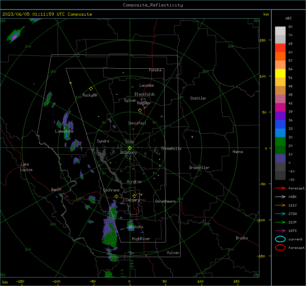This screenshot has height=286, width=306.
Task: Click the storm cell over Okotoks
Action: click(x=131, y=226)
